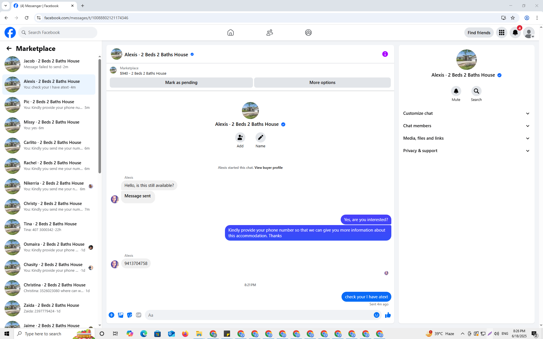
Task: Open the taskbar volume control
Action: pyautogui.click(x=497, y=334)
